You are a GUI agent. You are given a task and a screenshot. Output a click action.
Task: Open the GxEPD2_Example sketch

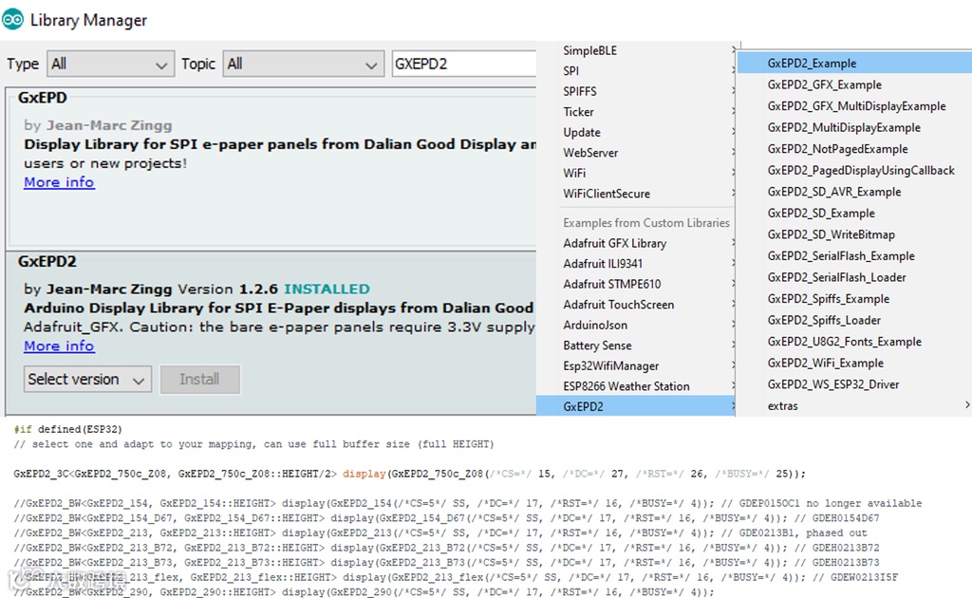click(x=855, y=64)
